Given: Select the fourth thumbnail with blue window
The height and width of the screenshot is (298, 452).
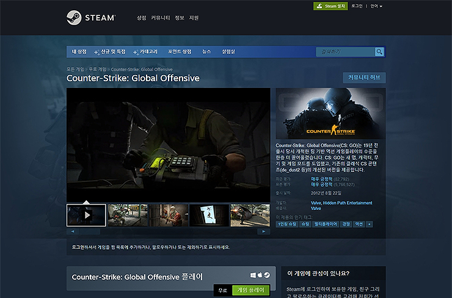Looking at the screenshot, I should click(210, 216).
